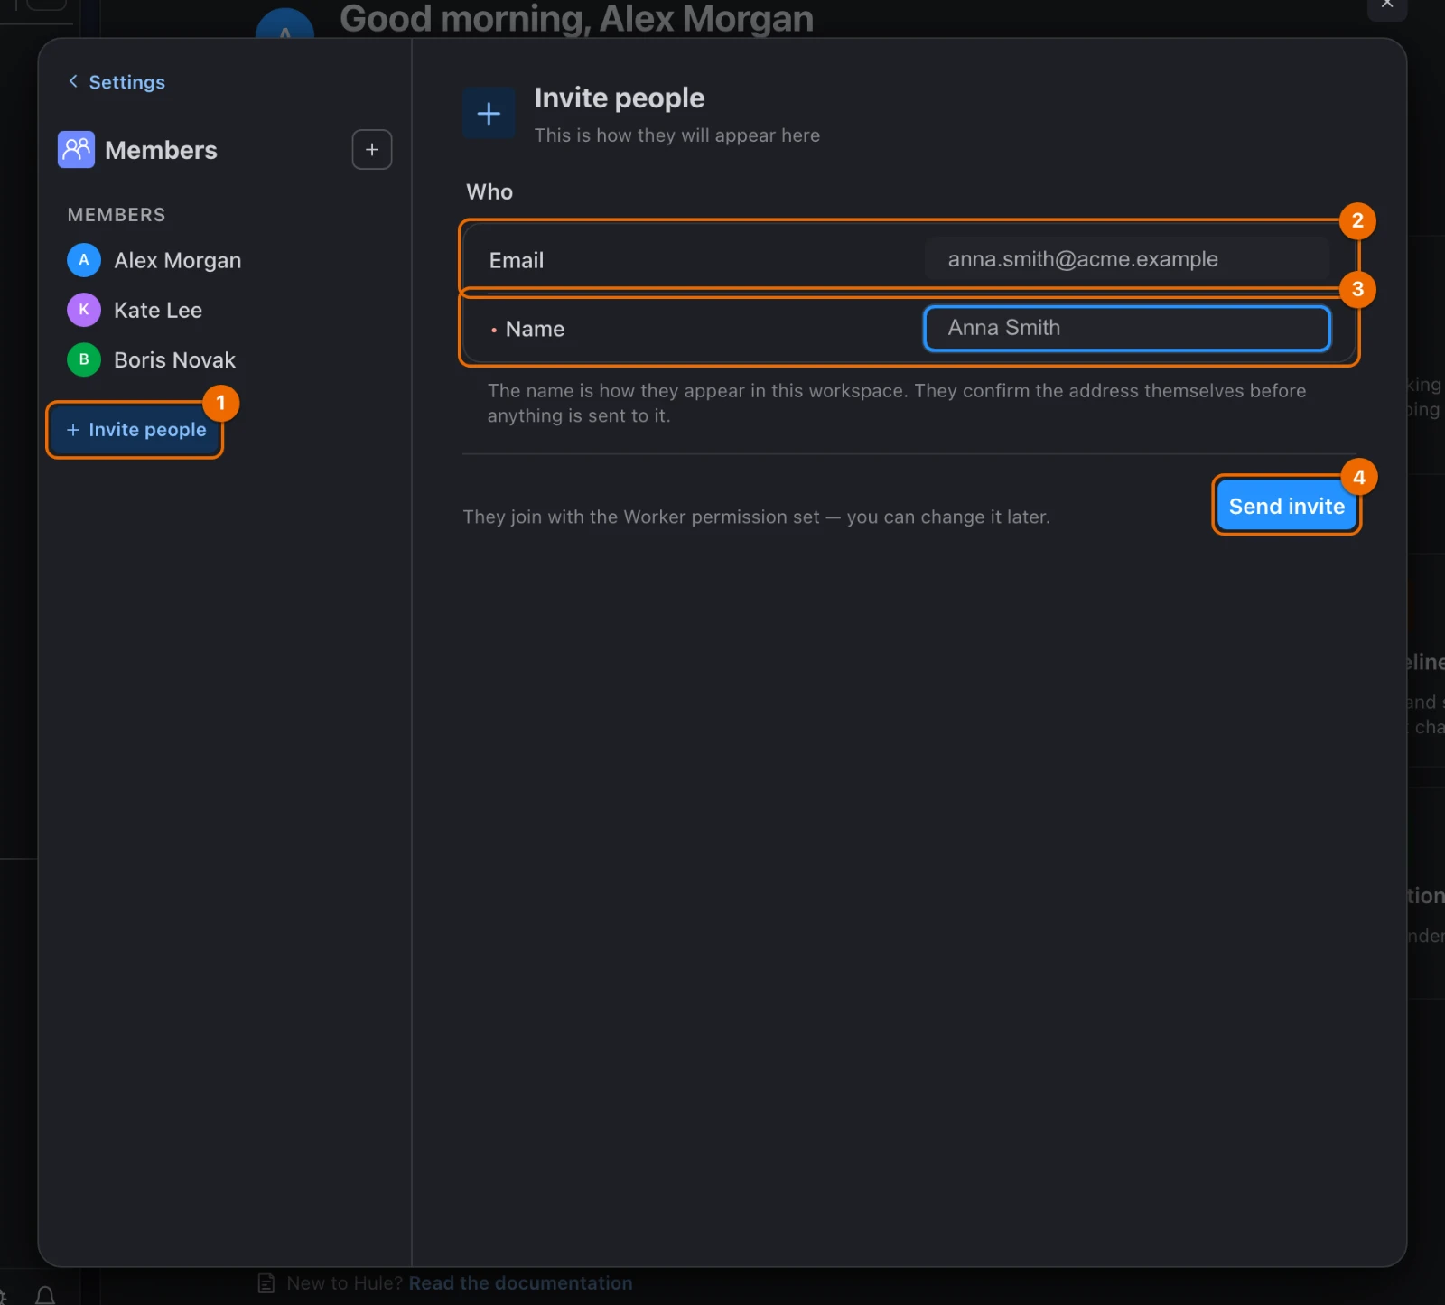Screen dimensions: 1445x1305
Task: Click the Name field containing Anna Smith
Action: point(1126,328)
